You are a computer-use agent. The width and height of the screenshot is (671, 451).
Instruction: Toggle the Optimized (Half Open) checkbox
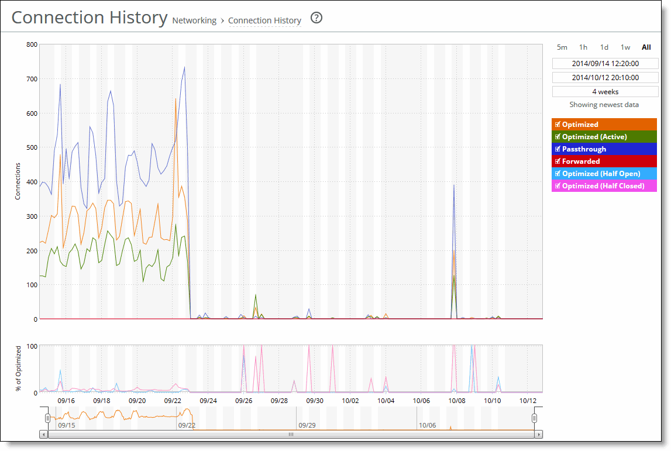tap(557, 173)
